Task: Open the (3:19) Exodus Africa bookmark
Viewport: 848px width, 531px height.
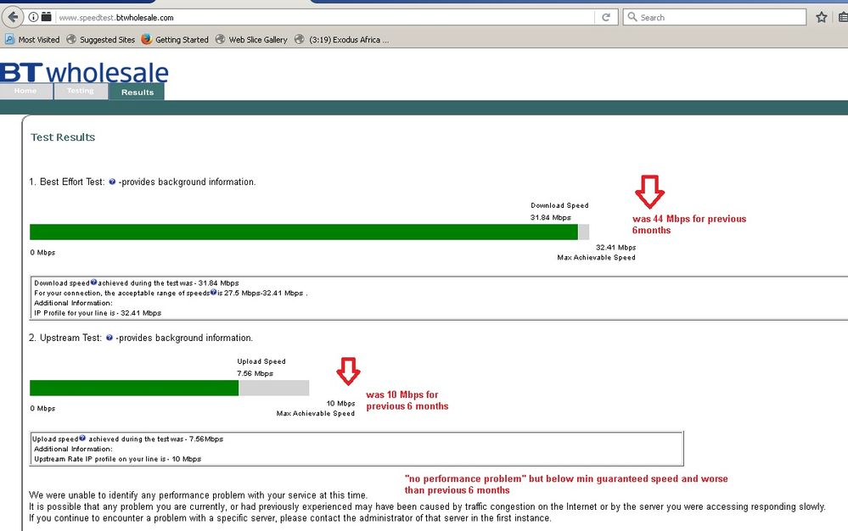Action: click(342, 39)
